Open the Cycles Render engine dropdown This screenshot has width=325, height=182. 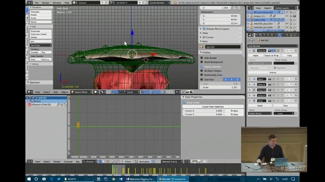(159, 3)
